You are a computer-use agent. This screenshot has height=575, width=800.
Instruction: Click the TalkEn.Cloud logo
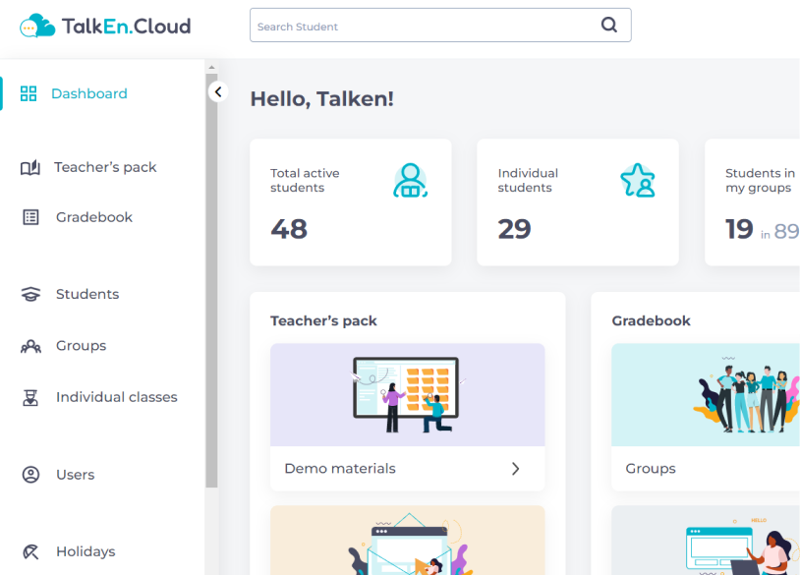(x=105, y=27)
